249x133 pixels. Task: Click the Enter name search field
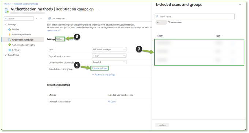pyautogui.click(x=194, y=16)
